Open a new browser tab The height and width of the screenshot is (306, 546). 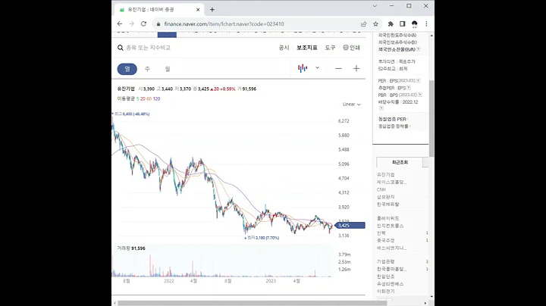point(212,10)
